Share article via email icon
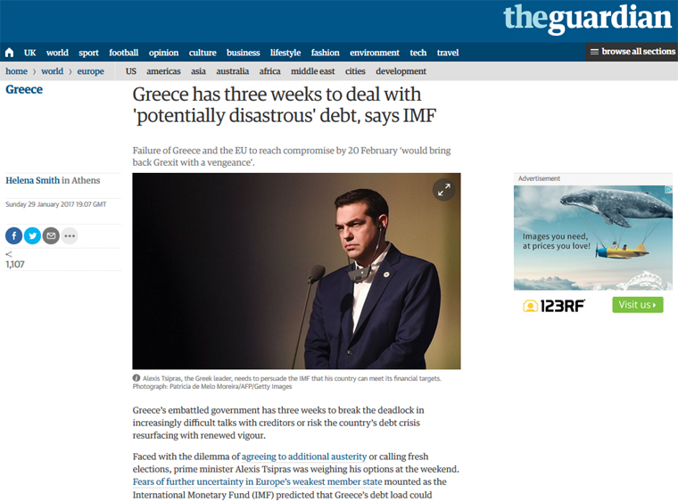Screen dimensions: 678x502 51,235
